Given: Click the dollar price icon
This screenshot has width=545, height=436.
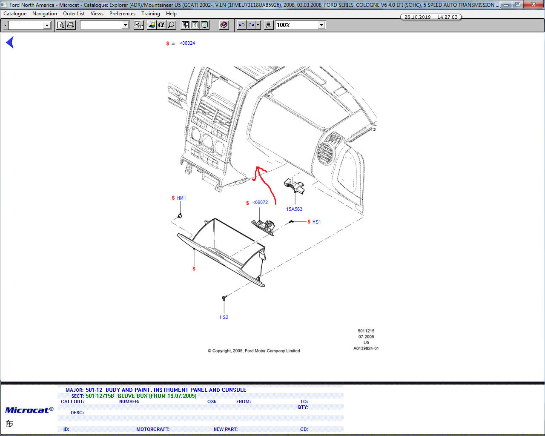Looking at the screenshot, I should (195, 25).
